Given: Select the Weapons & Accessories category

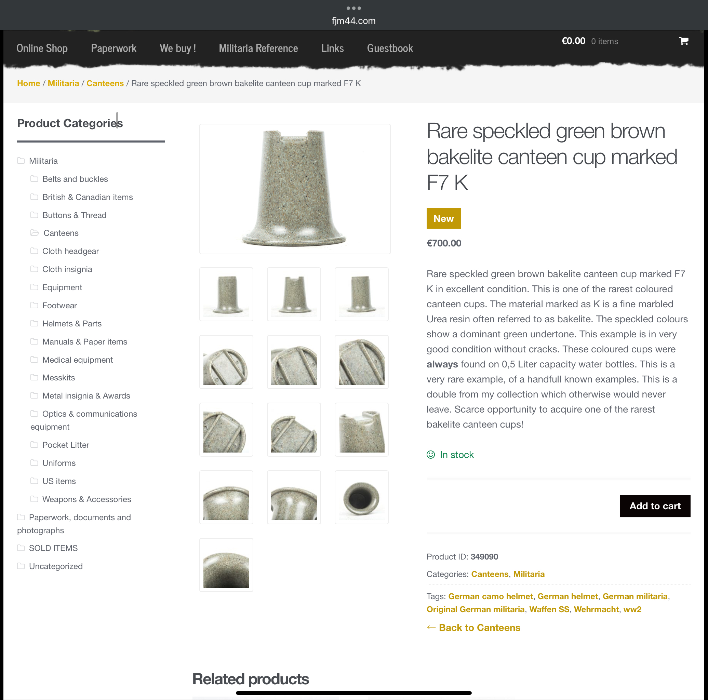Looking at the screenshot, I should pos(86,499).
